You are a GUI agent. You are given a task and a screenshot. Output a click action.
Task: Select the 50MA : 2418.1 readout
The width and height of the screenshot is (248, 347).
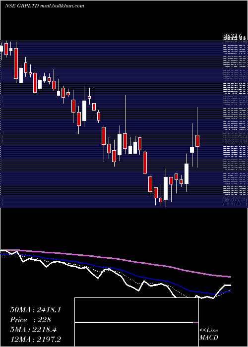pos(35,310)
